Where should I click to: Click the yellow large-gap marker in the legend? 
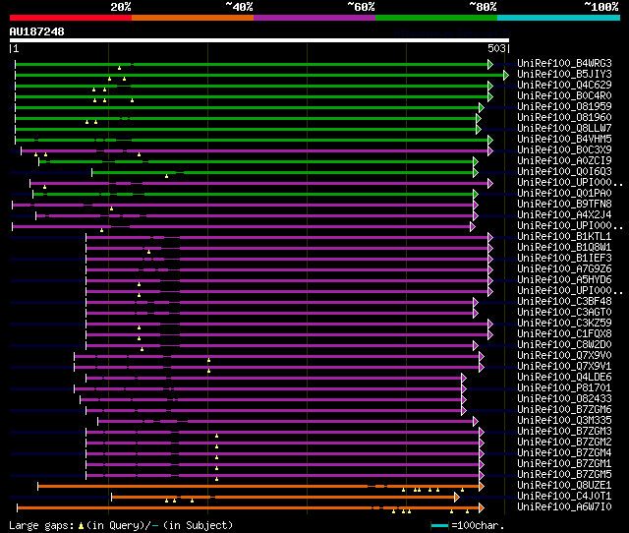(81, 525)
